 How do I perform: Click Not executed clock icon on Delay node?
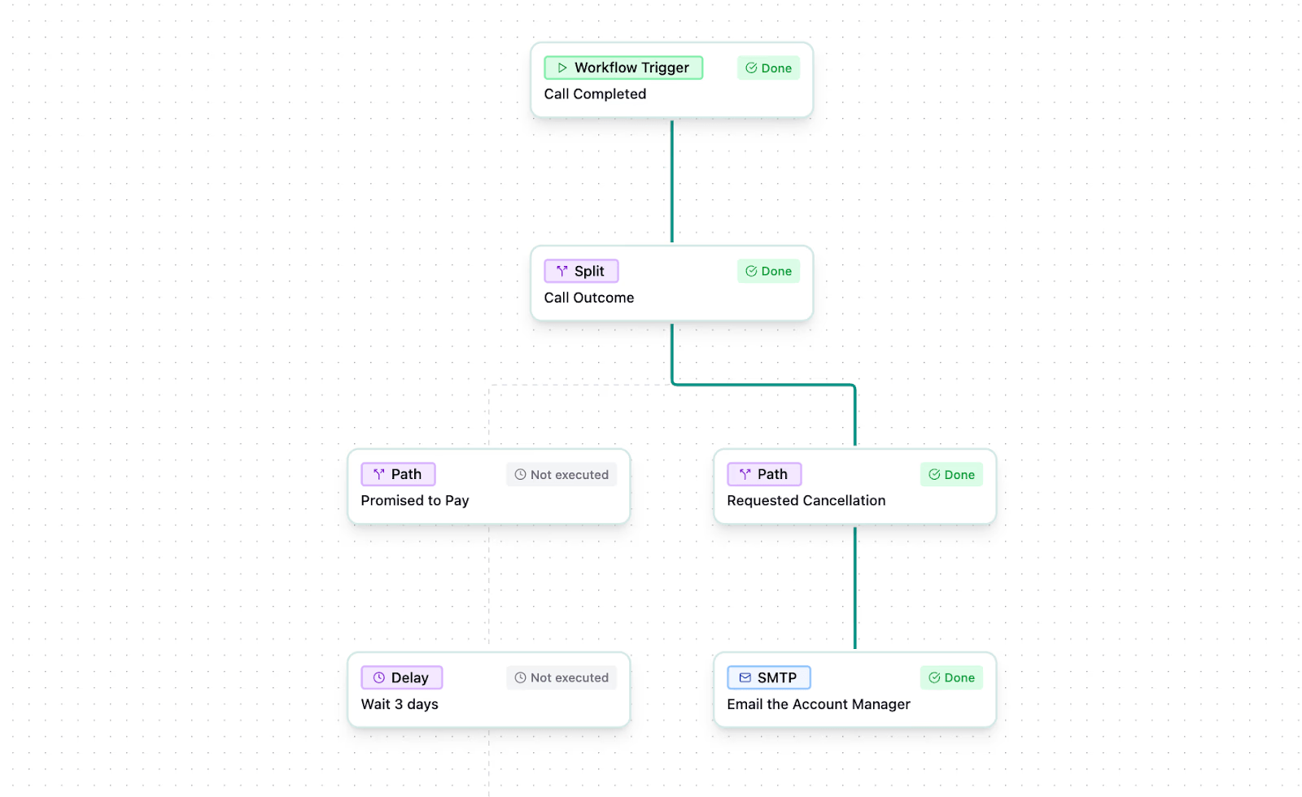click(x=520, y=678)
